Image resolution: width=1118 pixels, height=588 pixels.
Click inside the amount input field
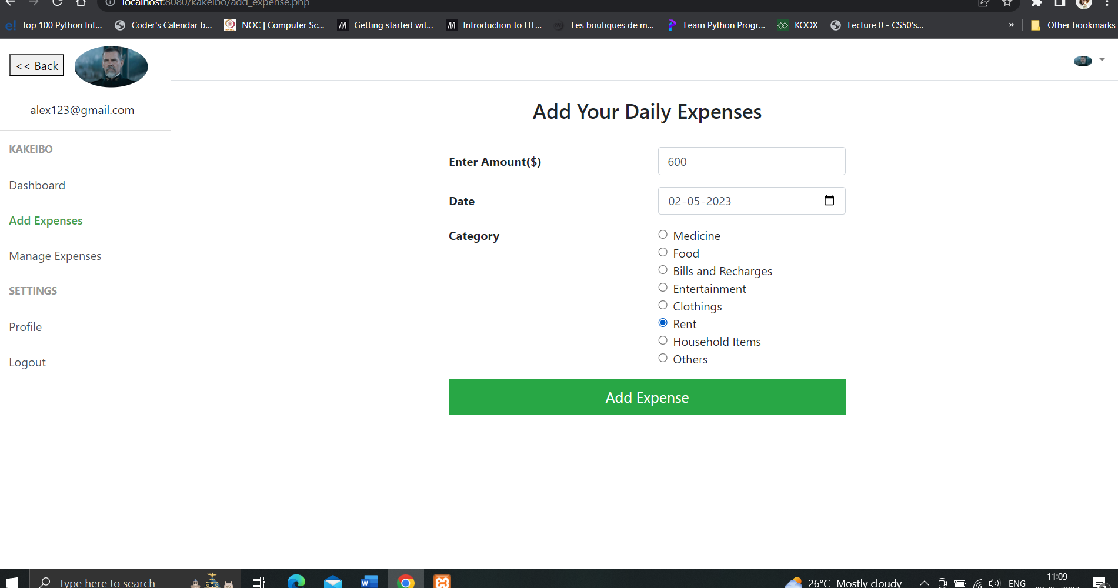(751, 161)
